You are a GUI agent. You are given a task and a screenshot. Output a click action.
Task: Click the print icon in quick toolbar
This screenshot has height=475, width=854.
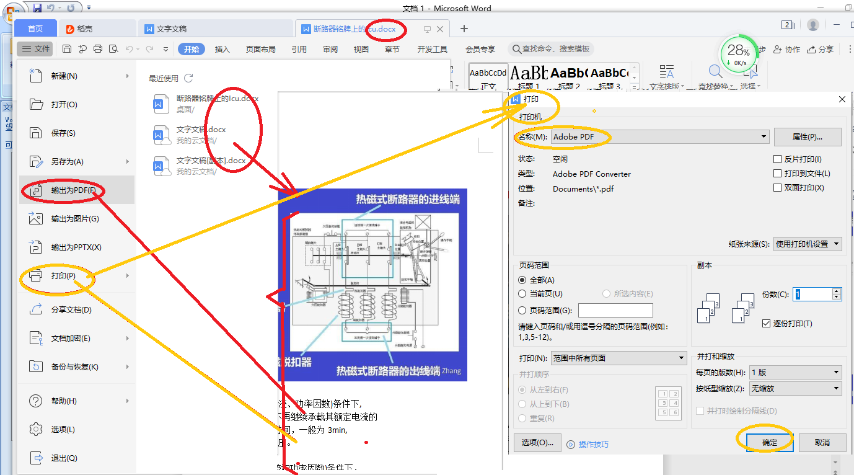coord(98,49)
